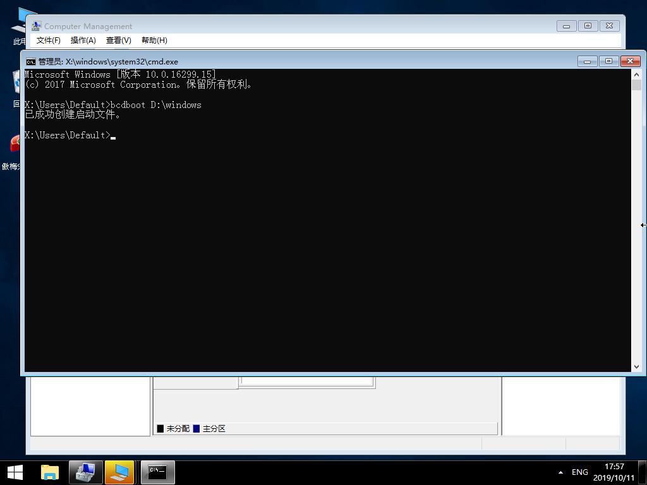Click the orange highlighted taskbar icon
This screenshot has width=647, height=485.
click(119, 472)
